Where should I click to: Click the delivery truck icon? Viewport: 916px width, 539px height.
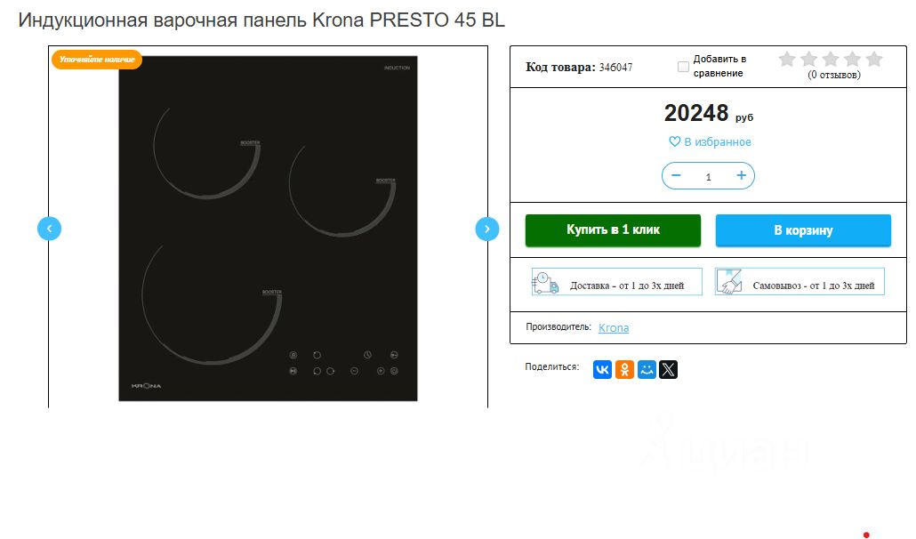[544, 283]
